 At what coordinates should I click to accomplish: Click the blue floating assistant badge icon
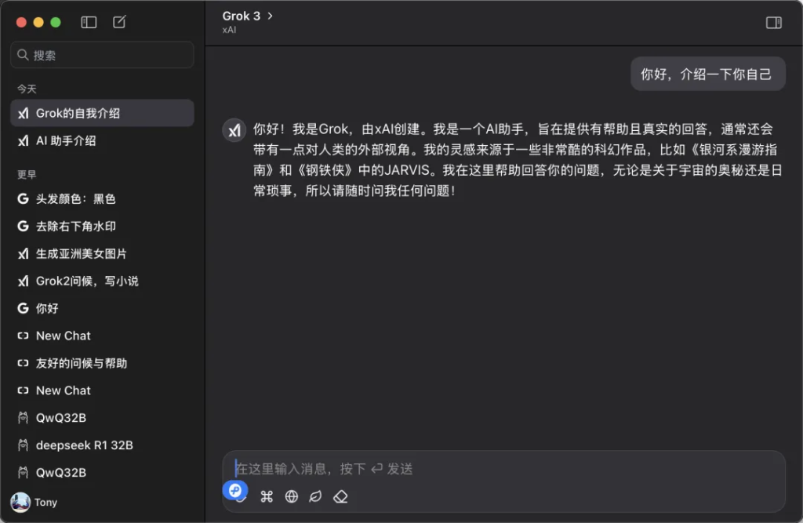(235, 490)
